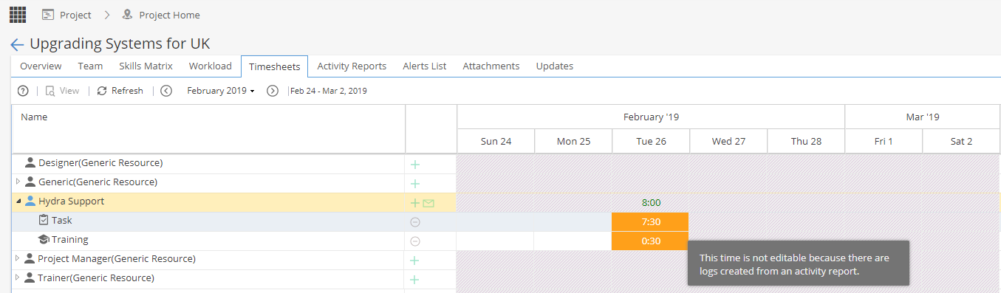
Task: Click the Sun 24 column header
Action: pos(496,141)
